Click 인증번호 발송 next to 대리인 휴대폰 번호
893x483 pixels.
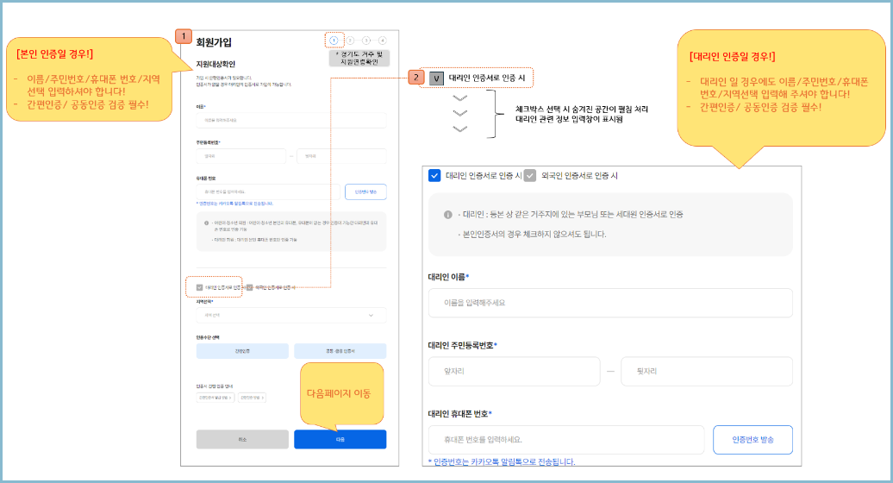coord(752,440)
